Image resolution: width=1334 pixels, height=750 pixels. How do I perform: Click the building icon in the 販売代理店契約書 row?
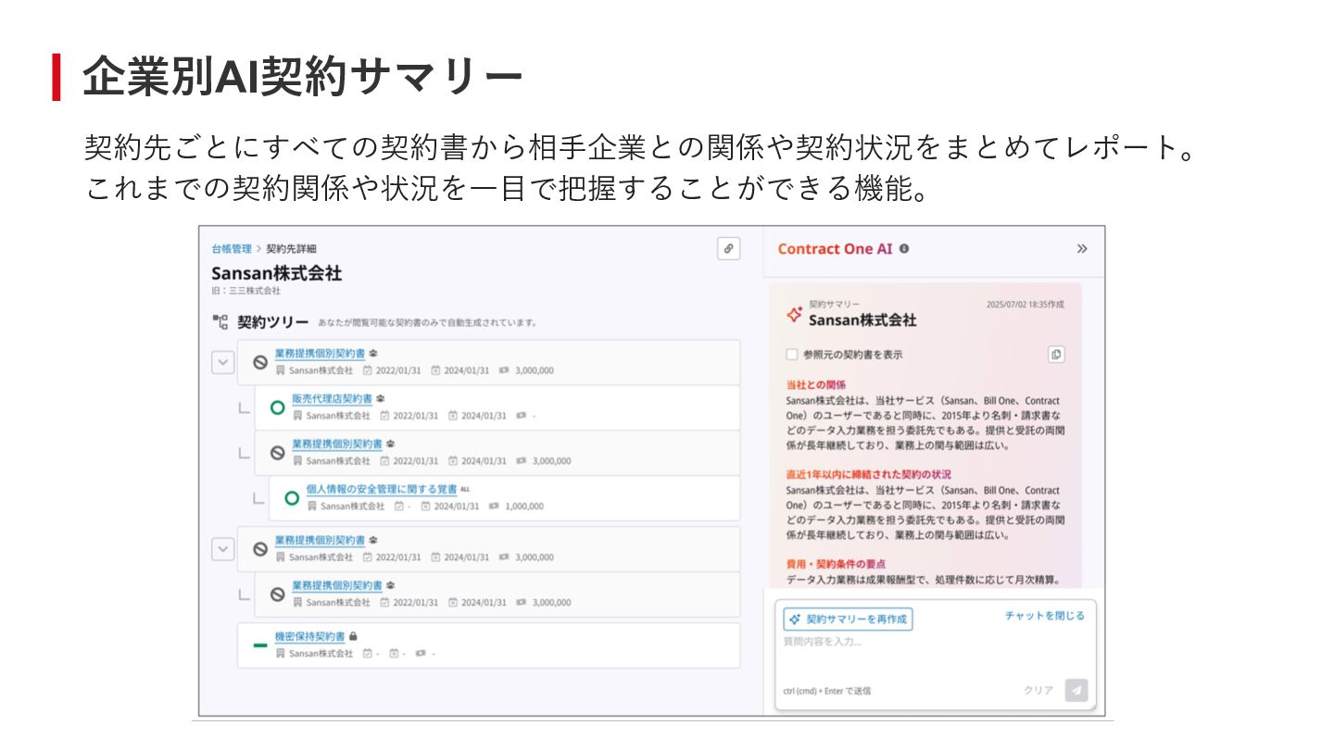[297, 416]
